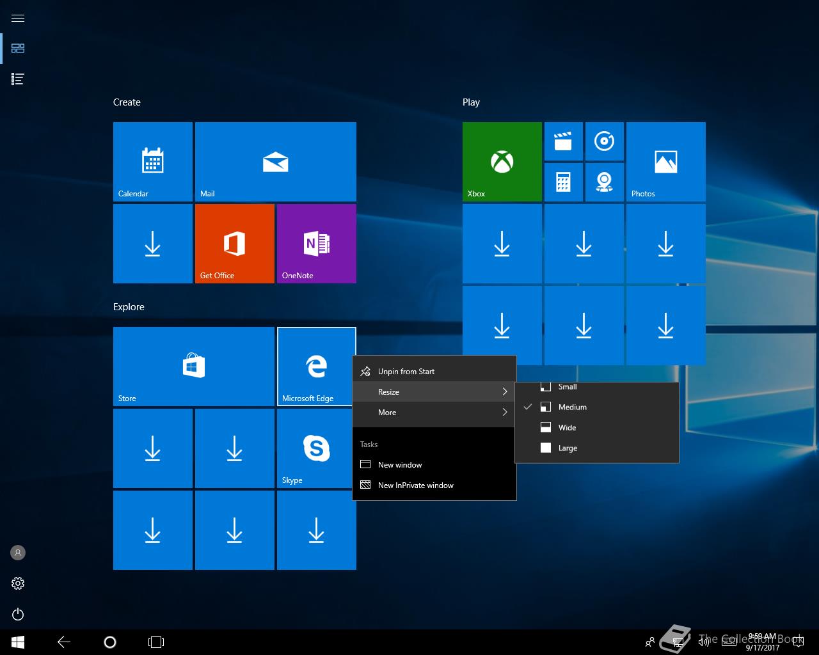Choose New window task
The height and width of the screenshot is (655, 819).
(x=434, y=465)
